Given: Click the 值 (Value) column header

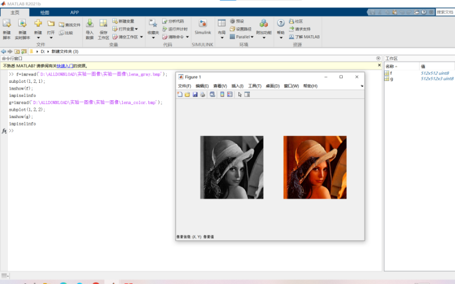Looking at the screenshot, I should click(437, 66).
